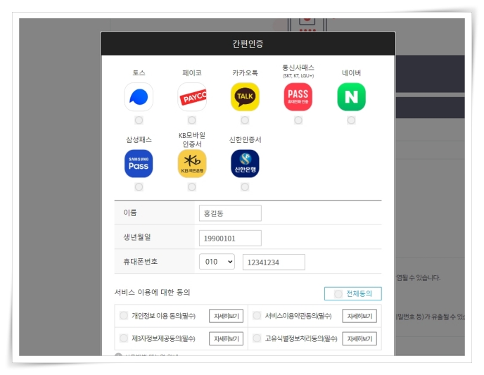Select the radio button under 네이버
484x375 pixels.
[x=351, y=120]
